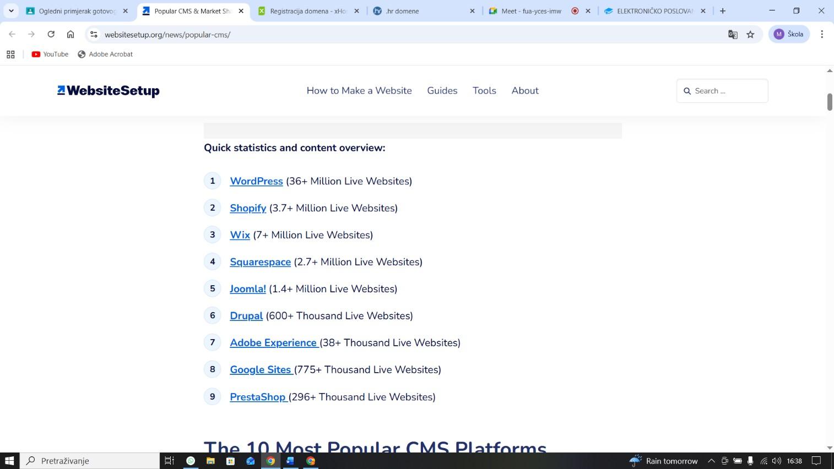Viewport: 834px width, 469px height.
Task: Close the Registracija domena tab
Action: [356, 11]
